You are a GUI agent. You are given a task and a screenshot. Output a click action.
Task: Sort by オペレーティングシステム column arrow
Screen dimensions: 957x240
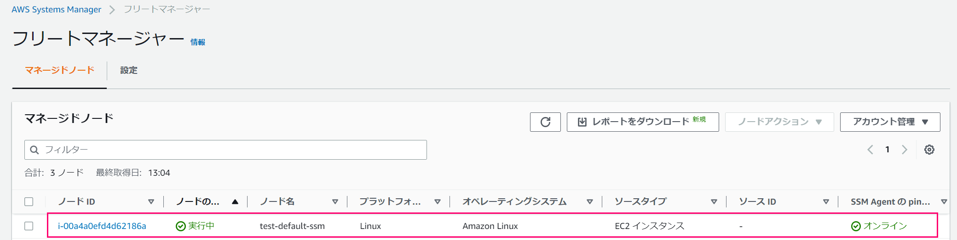589,202
